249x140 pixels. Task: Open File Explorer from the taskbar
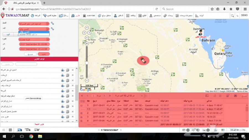click(x=40, y=136)
